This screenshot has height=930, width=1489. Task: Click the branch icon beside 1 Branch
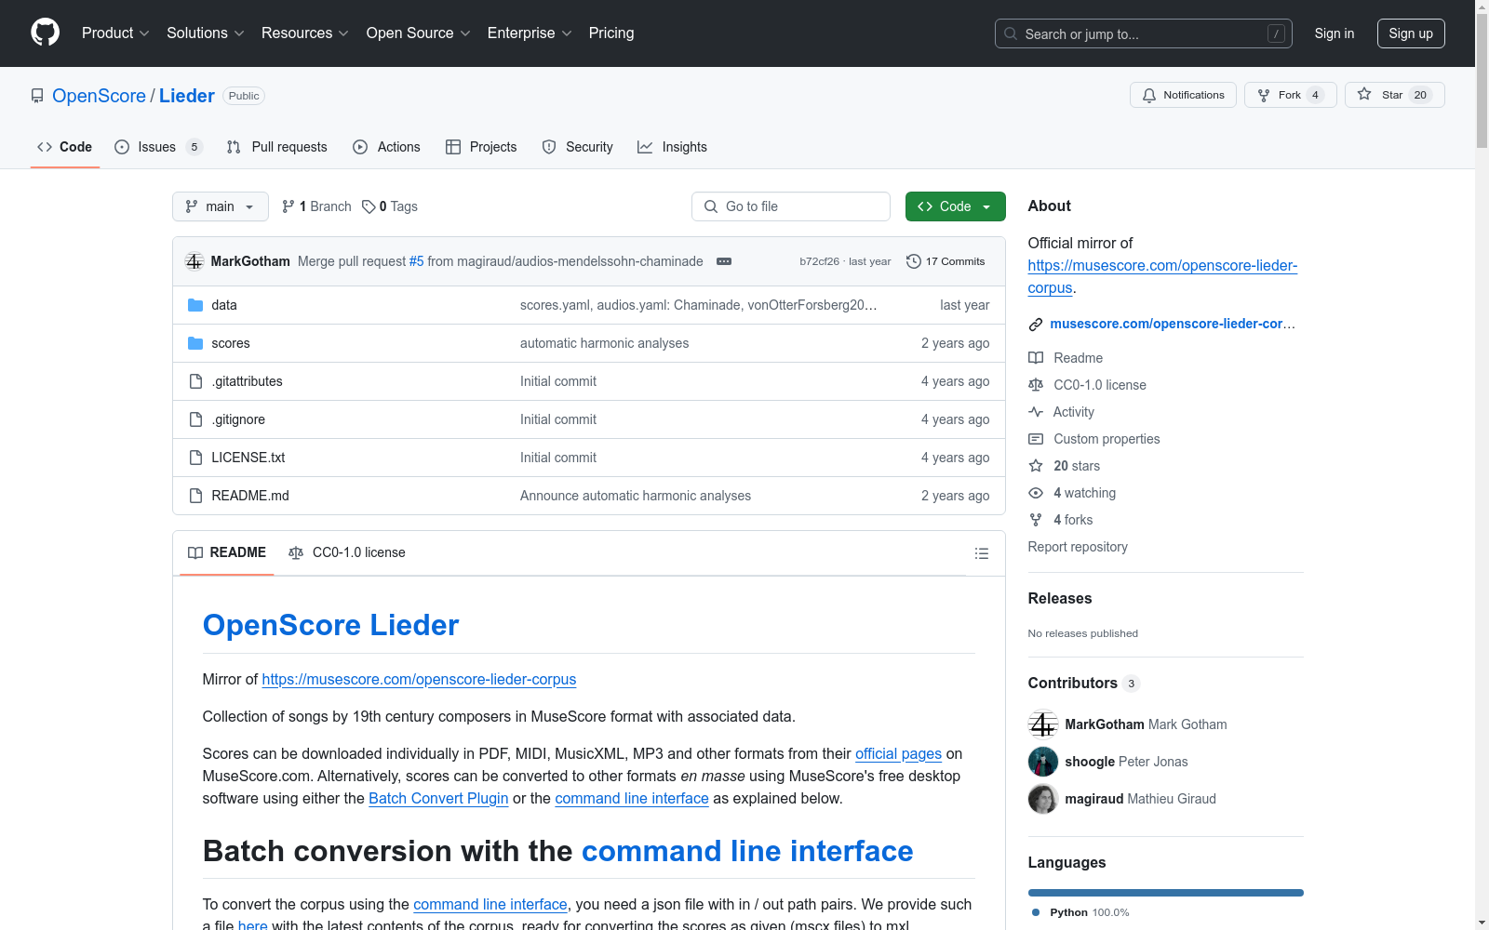coord(288,206)
